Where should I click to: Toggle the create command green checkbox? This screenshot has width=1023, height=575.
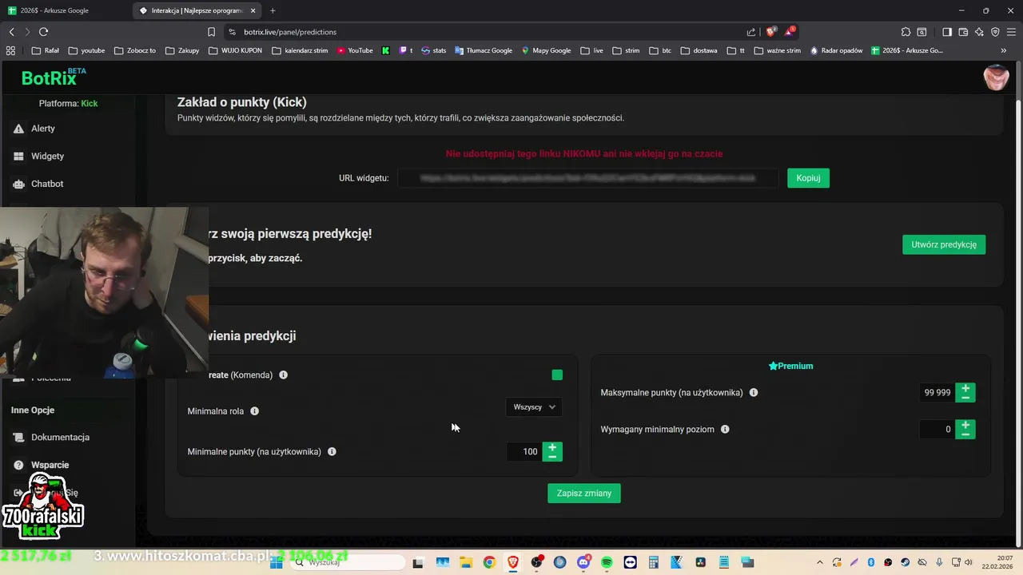click(557, 375)
